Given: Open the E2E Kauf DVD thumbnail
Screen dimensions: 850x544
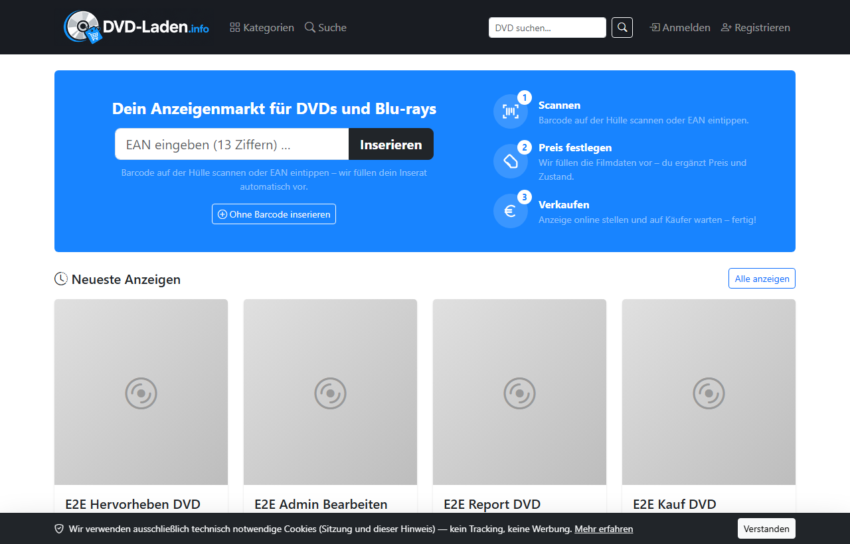Looking at the screenshot, I should 709,392.
